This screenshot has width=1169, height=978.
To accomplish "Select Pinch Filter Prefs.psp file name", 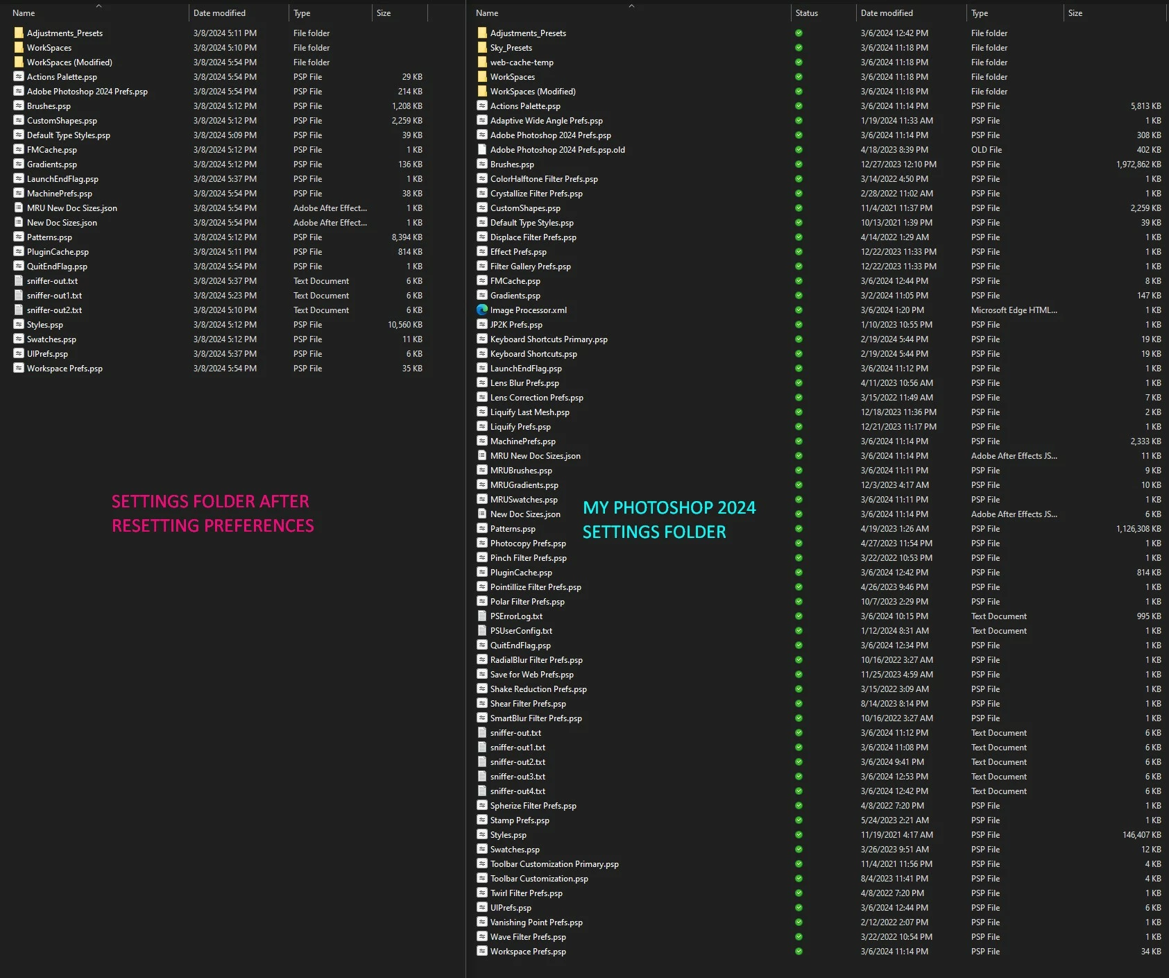I will pyautogui.click(x=529, y=558).
